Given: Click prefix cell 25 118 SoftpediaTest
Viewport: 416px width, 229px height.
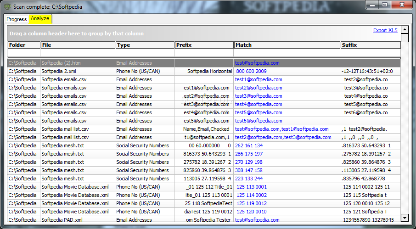Looking at the screenshot, I should point(204,203).
